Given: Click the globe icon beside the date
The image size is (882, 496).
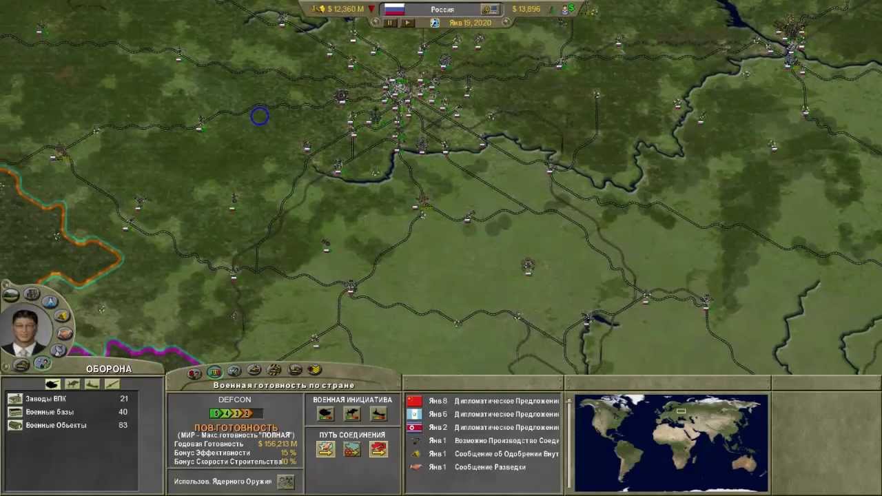Looking at the screenshot, I should 435,23.
